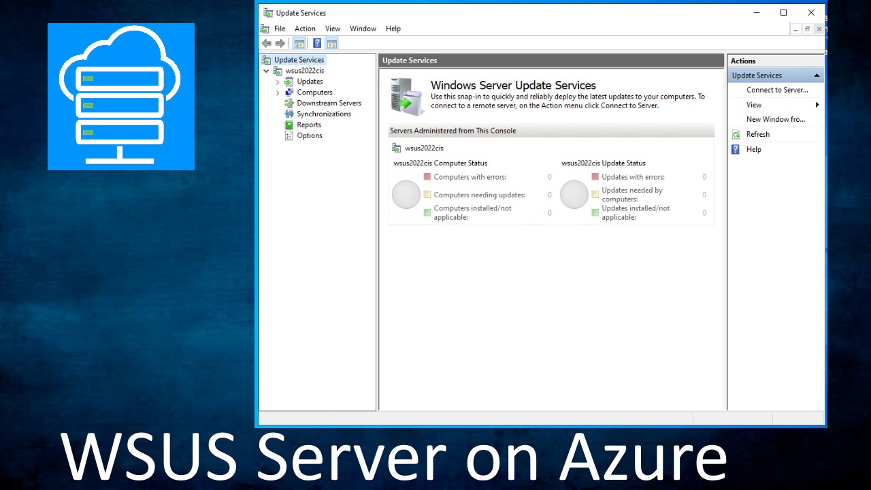The width and height of the screenshot is (871, 490).
Task: Select Downstream Servers in the tree
Action: pyautogui.click(x=329, y=103)
